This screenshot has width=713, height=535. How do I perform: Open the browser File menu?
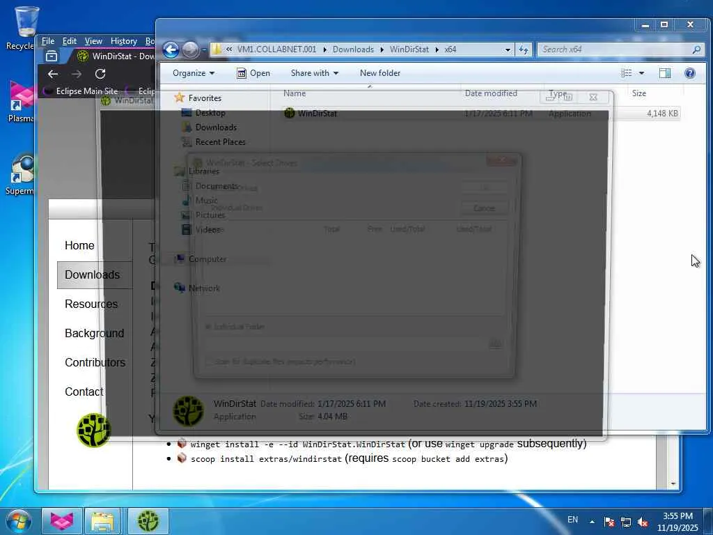click(48, 41)
